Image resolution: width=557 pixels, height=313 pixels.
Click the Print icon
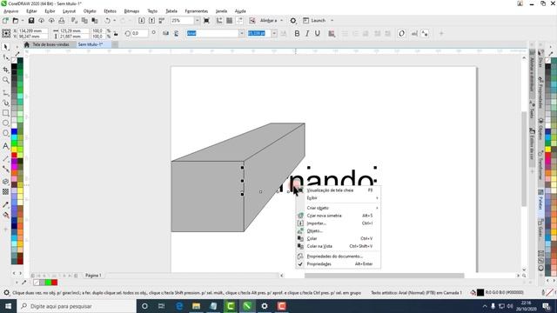click(x=62, y=21)
